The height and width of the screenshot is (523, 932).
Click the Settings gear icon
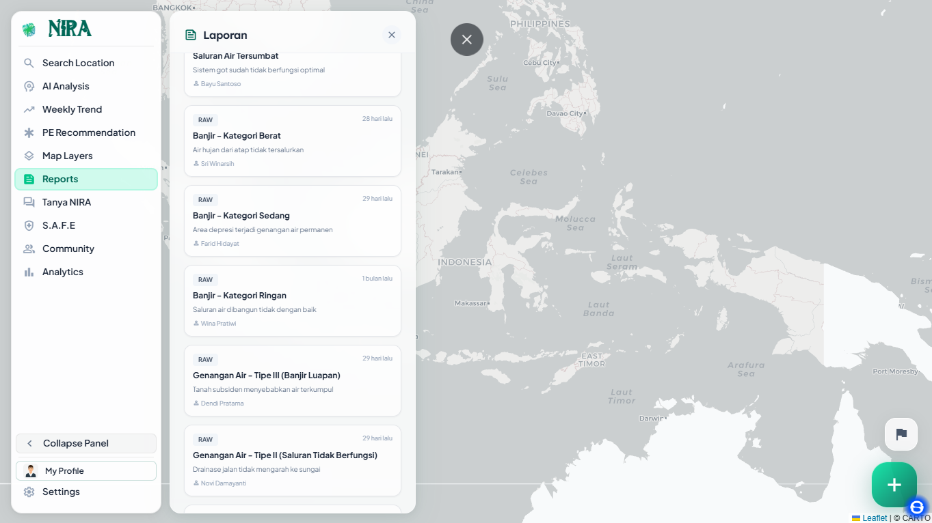click(29, 492)
